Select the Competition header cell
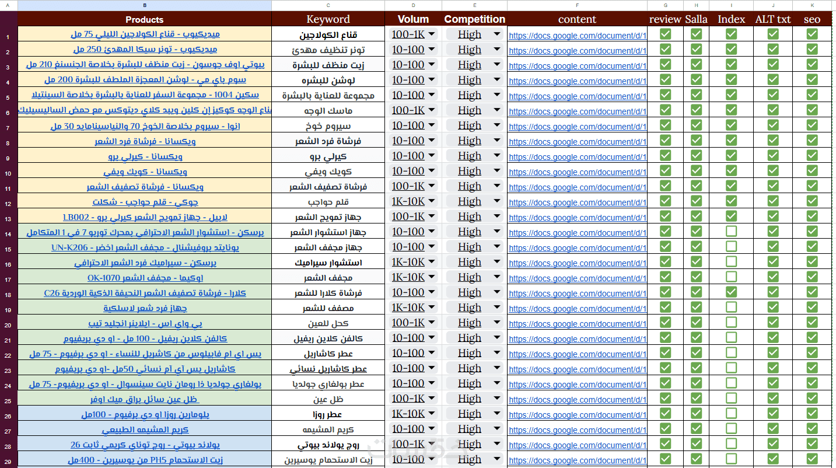Image resolution: width=836 pixels, height=468 pixels. [474, 19]
